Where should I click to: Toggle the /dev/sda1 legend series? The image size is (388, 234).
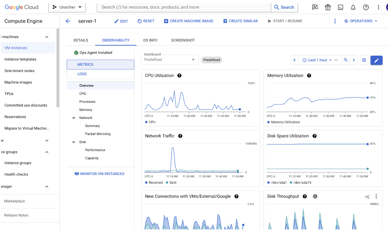(x=277, y=183)
